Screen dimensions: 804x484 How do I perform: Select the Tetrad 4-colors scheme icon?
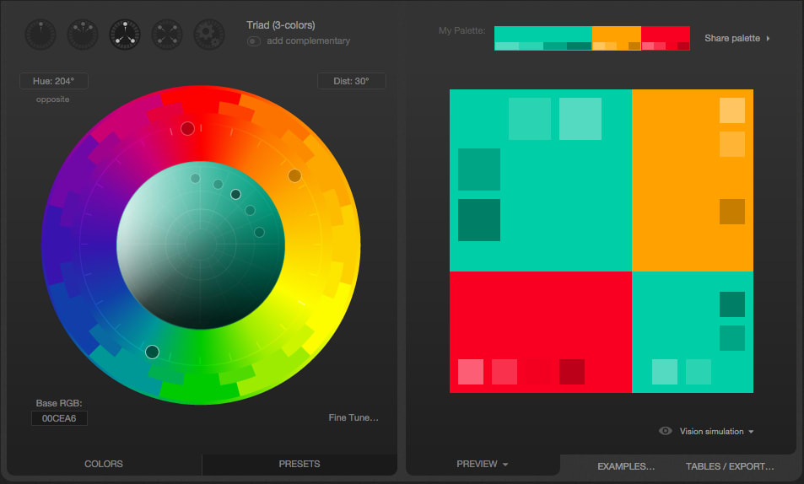click(167, 35)
